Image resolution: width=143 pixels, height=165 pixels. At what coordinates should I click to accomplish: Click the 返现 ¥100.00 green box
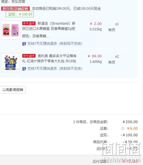tap(20, 14)
